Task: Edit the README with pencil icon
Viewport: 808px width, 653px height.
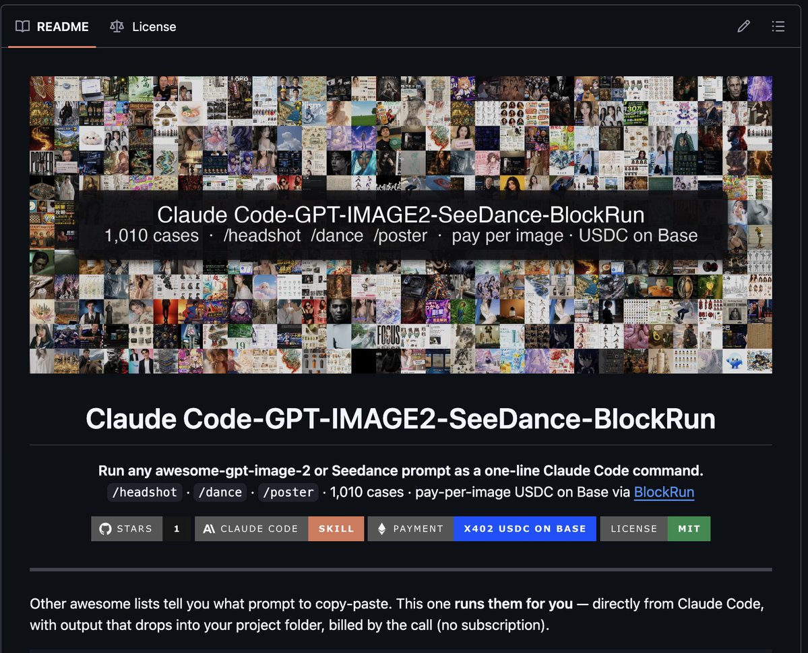Action: tap(743, 26)
